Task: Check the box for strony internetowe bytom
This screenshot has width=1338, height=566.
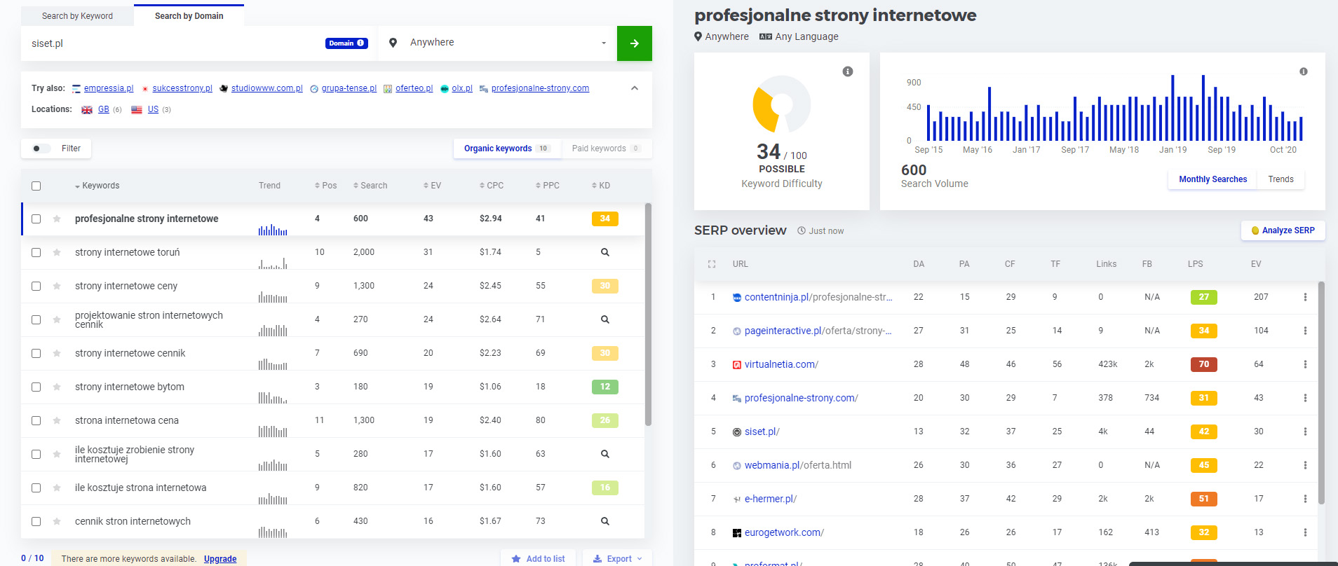Action: pyautogui.click(x=36, y=387)
